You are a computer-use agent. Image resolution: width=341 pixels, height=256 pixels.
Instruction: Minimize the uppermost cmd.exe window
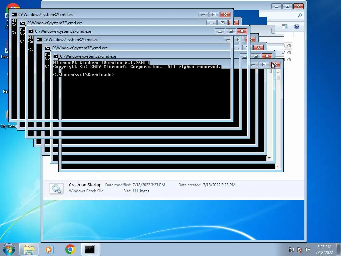[203, 15]
